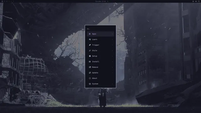
Task: Click the Learn chat-bubble icon
Action: [x=90, y=40]
